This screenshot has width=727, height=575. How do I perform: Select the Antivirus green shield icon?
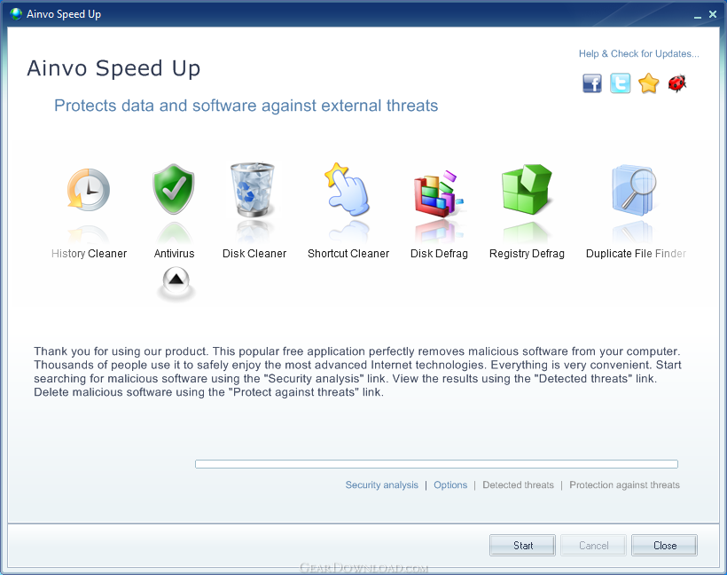pyautogui.click(x=174, y=188)
